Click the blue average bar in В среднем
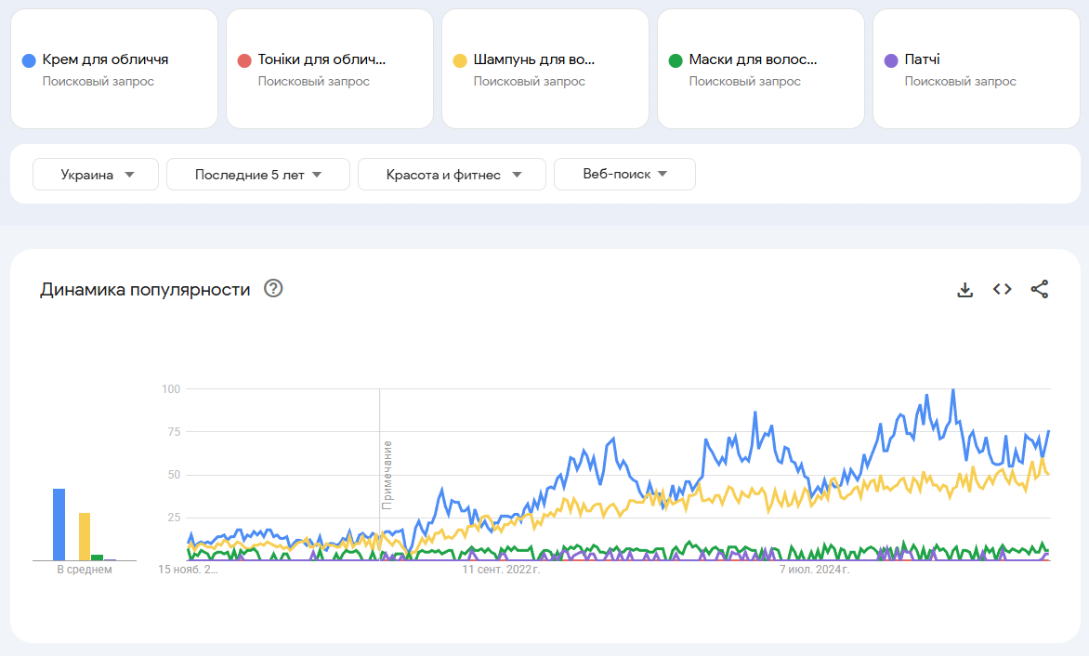The height and width of the screenshot is (656, 1089). (59, 525)
